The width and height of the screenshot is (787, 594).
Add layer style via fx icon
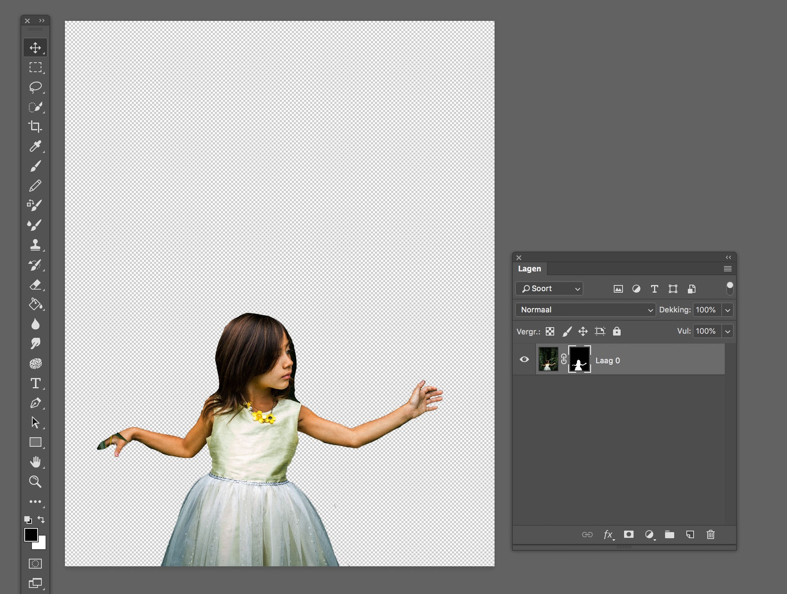tap(608, 535)
